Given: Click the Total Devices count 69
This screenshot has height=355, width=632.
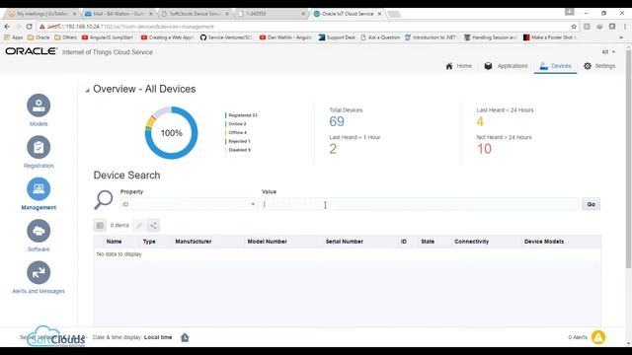Looking at the screenshot, I should click(x=337, y=121).
